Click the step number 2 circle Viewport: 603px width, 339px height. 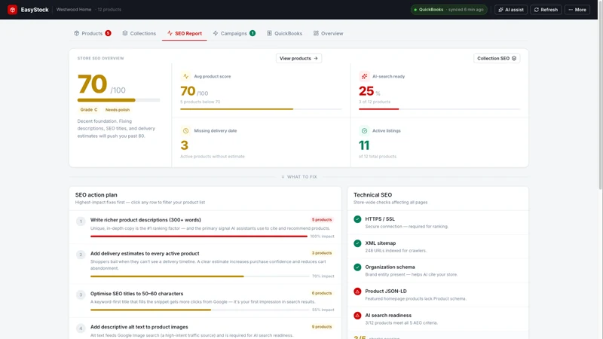(x=81, y=255)
